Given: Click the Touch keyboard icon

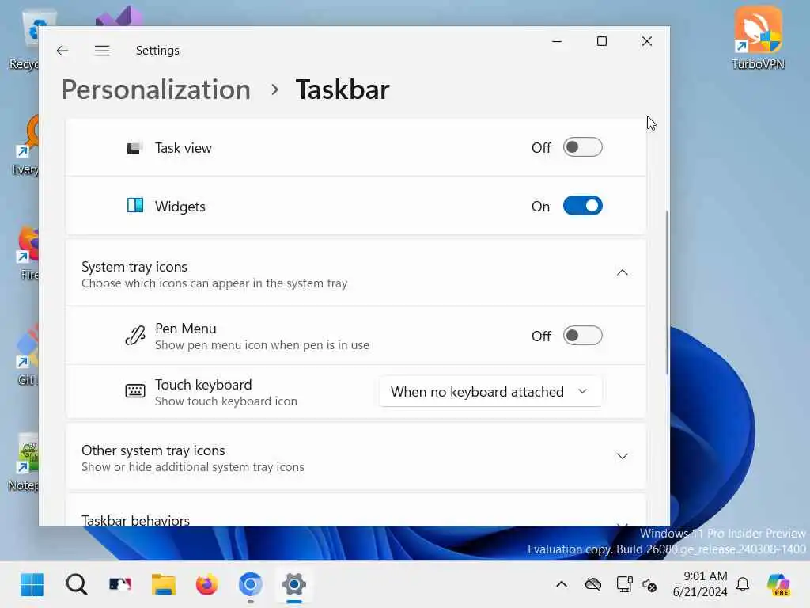Looking at the screenshot, I should click(134, 391).
